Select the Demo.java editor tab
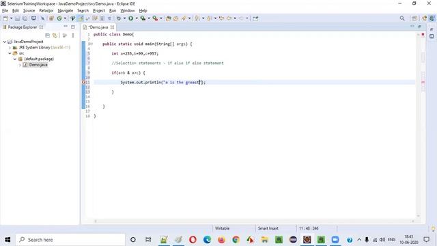Viewport: 437px width, 246px height. pos(98,27)
